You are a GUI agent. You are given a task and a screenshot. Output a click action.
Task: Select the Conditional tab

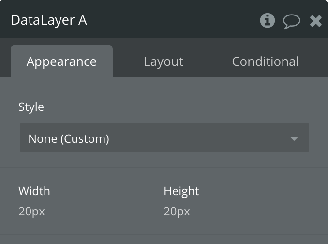pyautogui.click(x=265, y=61)
